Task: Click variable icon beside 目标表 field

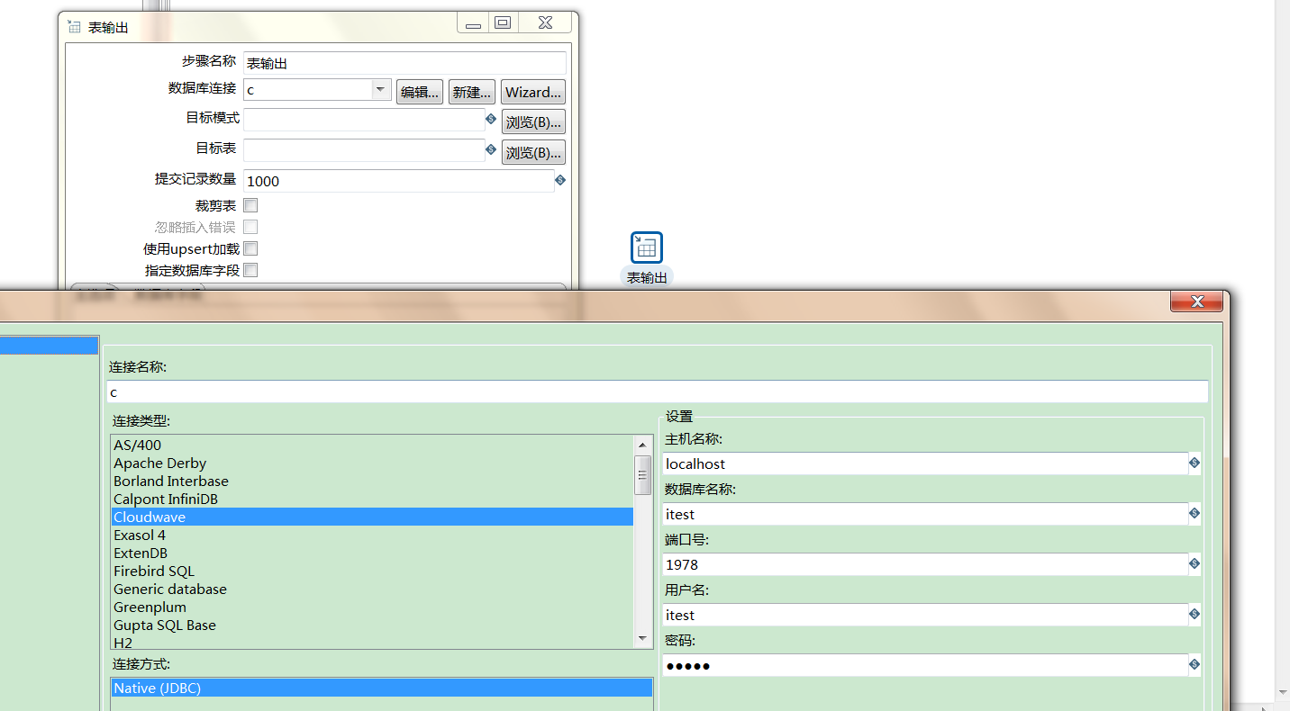Action: click(491, 149)
